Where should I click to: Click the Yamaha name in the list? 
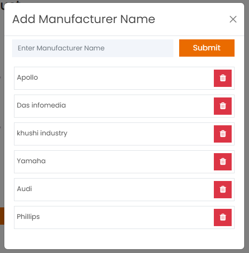(31, 161)
